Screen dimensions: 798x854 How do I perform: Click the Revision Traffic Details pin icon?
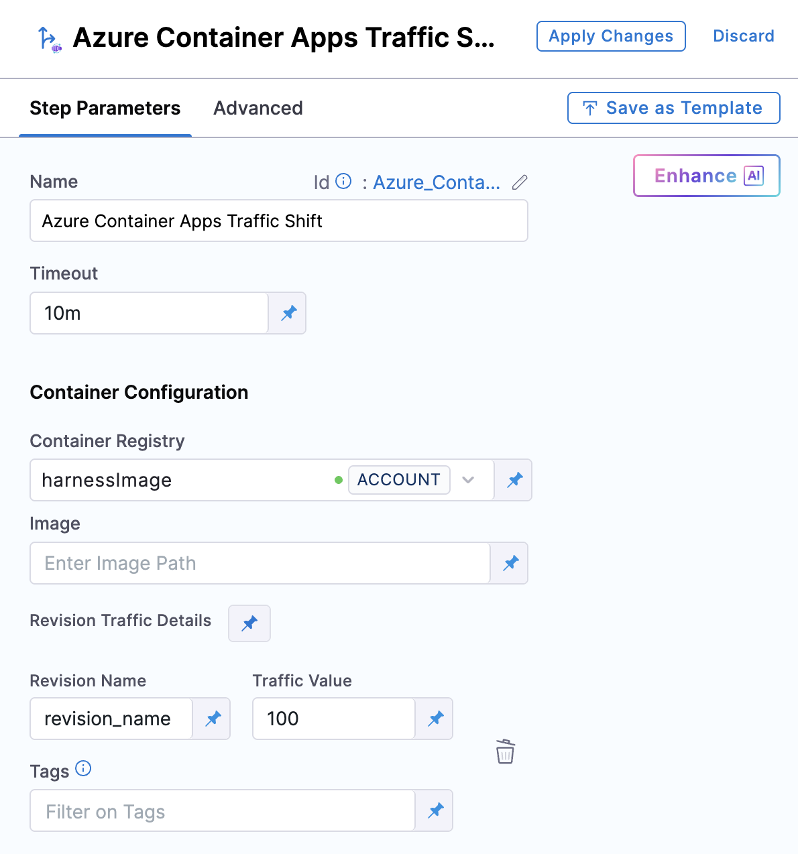pos(249,623)
